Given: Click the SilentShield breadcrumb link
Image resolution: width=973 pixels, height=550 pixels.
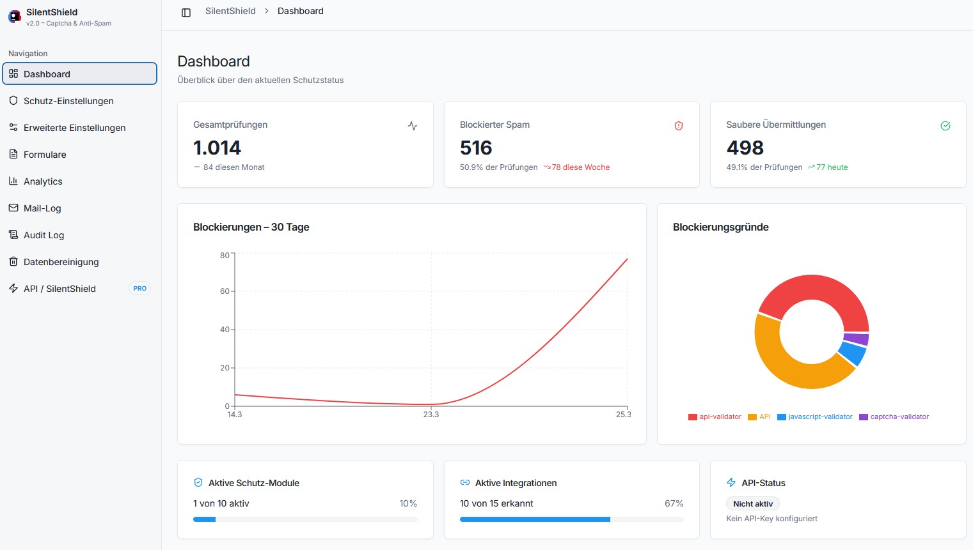Looking at the screenshot, I should [230, 11].
